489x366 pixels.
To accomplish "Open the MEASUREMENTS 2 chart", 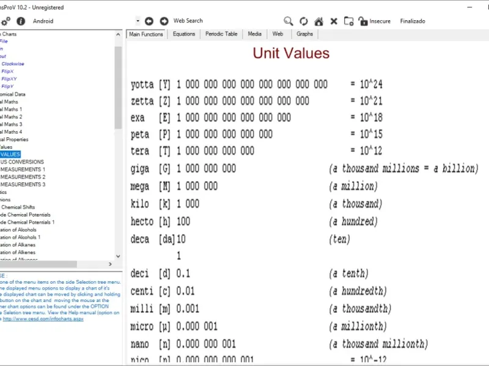I will (x=23, y=177).
